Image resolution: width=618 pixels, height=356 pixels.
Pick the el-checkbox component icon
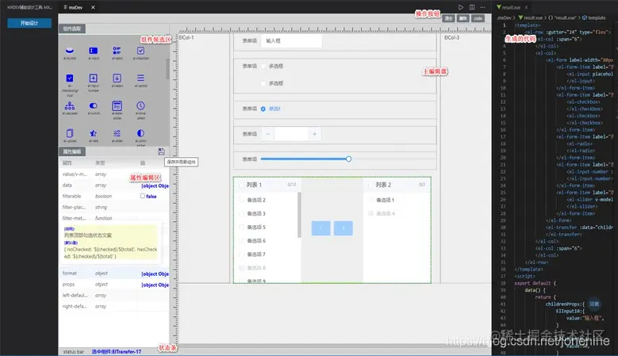[x=140, y=51]
